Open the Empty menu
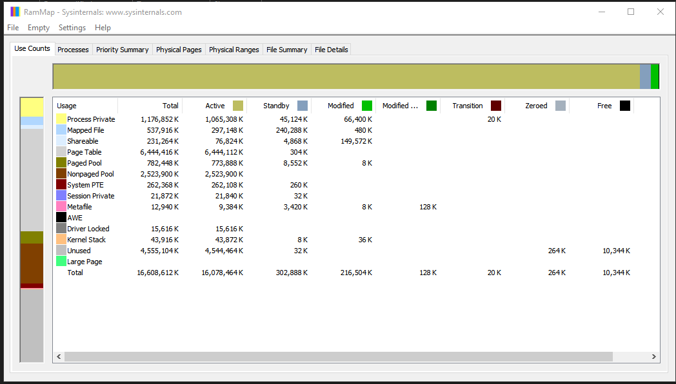The width and height of the screenshot is (676, 384). (38, 28)
